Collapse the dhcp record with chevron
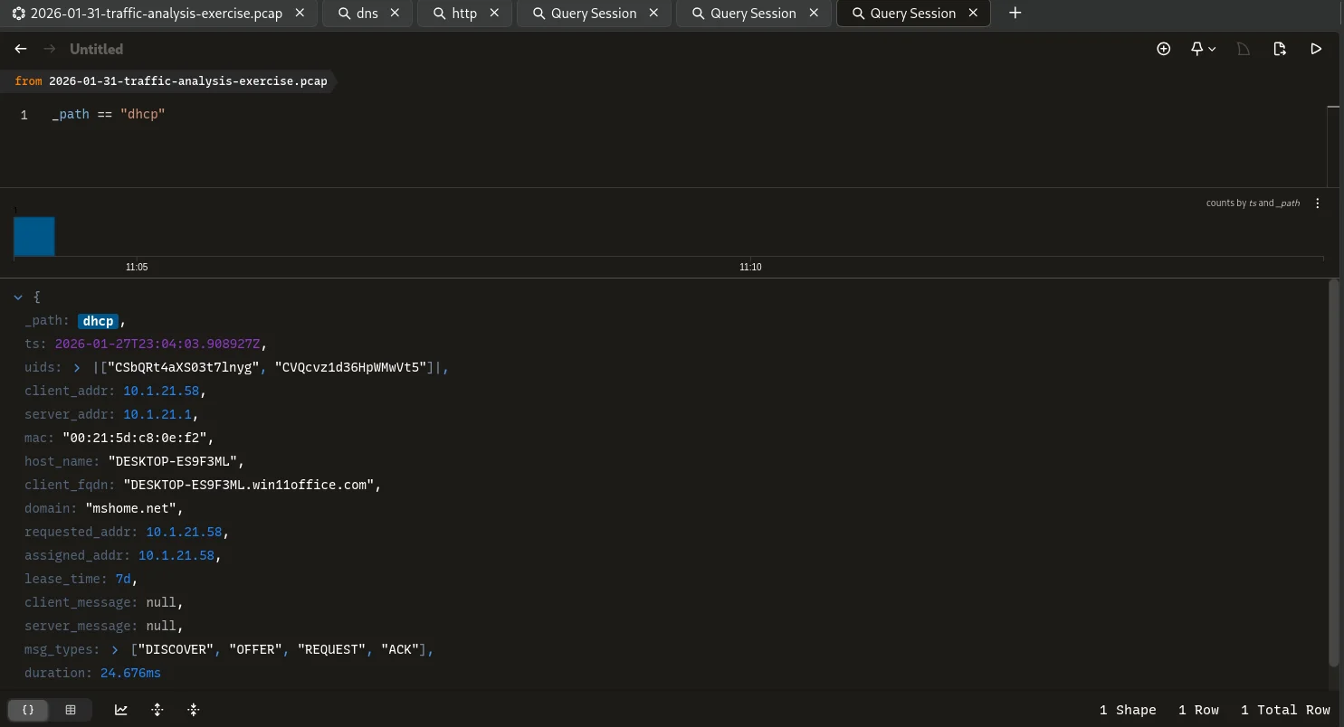 pos(18,297)
